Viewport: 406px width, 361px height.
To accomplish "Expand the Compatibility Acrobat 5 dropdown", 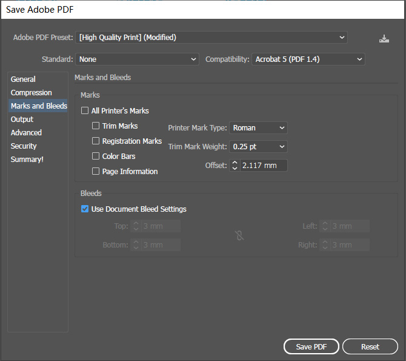I will pos(308,59).
